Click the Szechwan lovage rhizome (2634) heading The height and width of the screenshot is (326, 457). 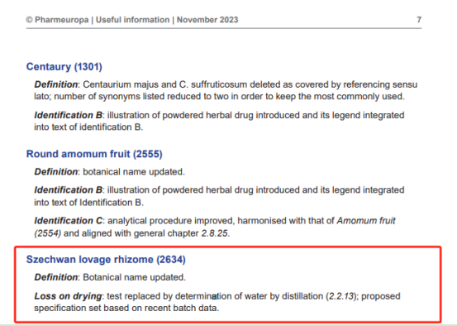tap(106, 260)
